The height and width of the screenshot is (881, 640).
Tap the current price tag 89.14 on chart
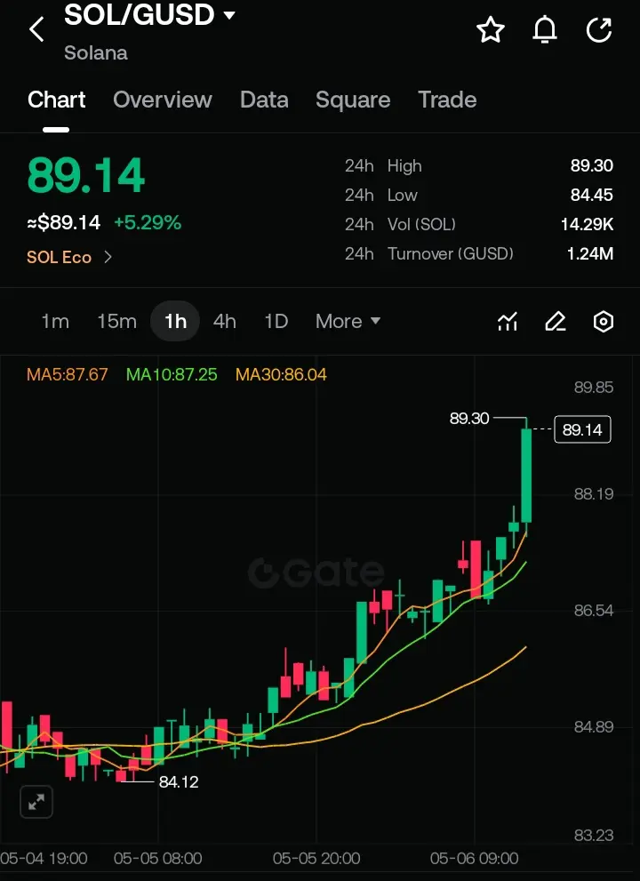click(x=582, y=429)
